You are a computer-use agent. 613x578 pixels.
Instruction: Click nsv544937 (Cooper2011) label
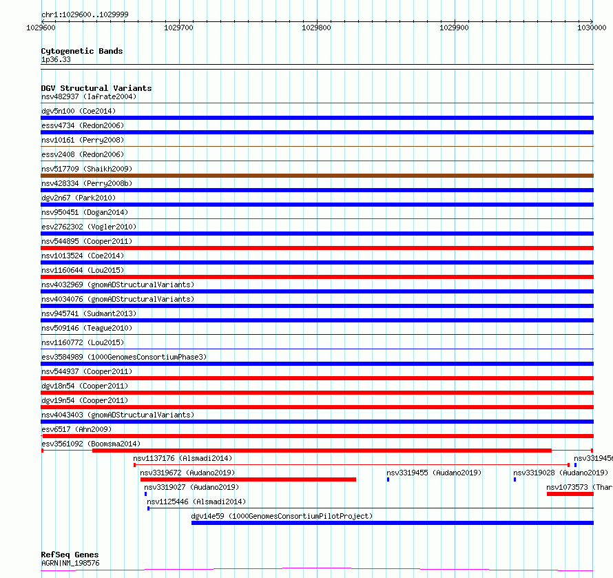(87, 371)
